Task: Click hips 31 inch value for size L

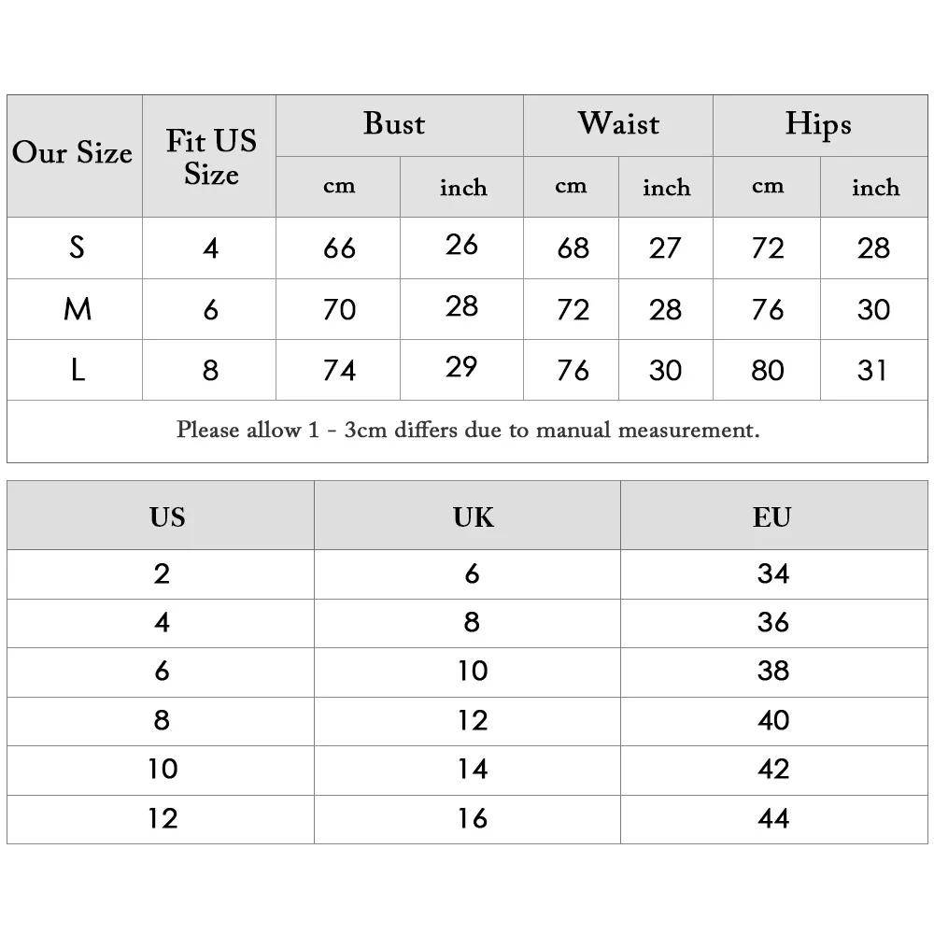Action: pyautogui.click(x=874, y=370)
